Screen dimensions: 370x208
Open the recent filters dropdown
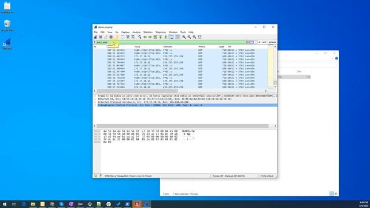256,42
